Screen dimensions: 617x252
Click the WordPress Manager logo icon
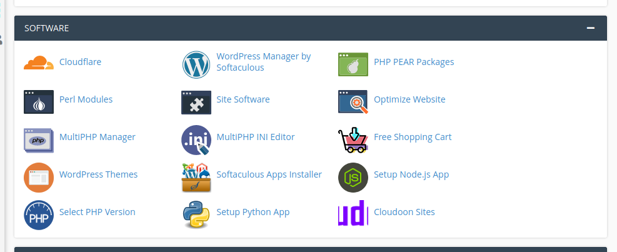tap(196, 64)
